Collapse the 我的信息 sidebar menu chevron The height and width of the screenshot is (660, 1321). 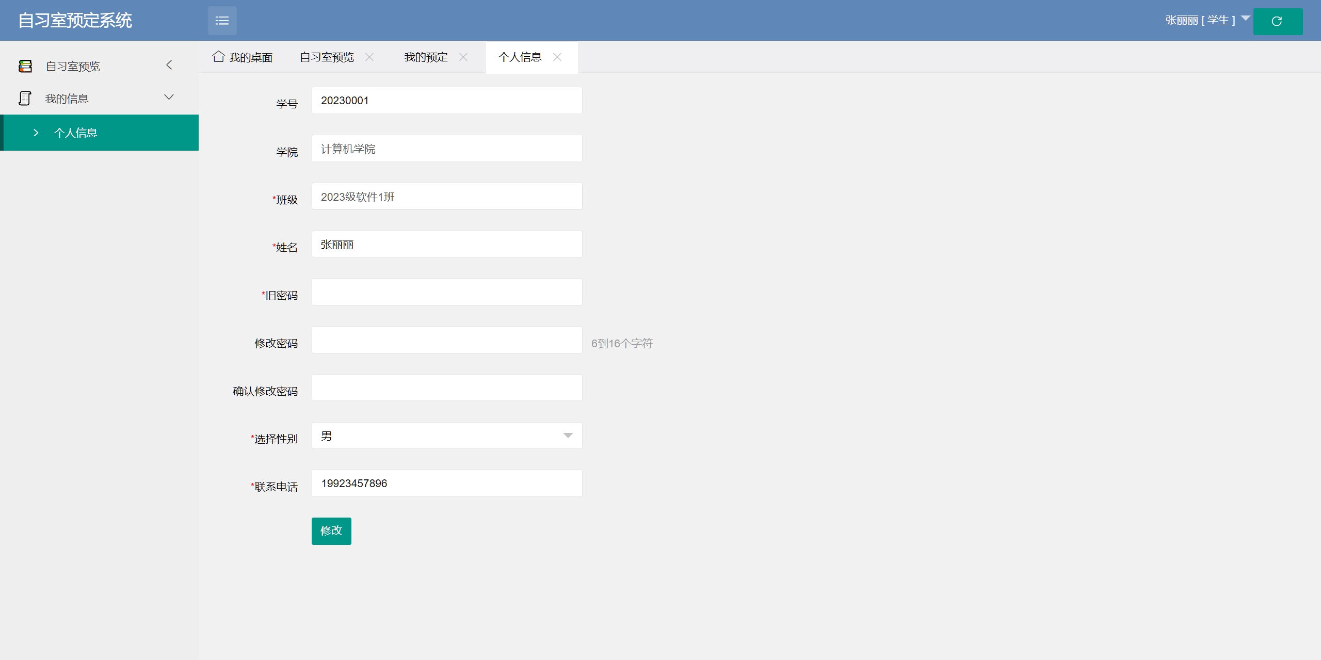169,97
